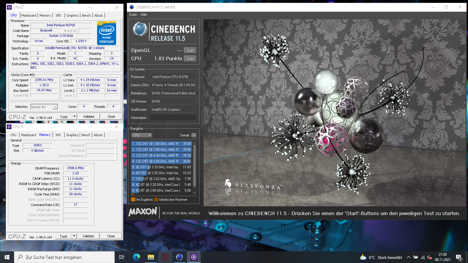The height and width of the screenshot is (263, 468).
Task: Click the muted volume tray icon
Action: tap(430, 257)
